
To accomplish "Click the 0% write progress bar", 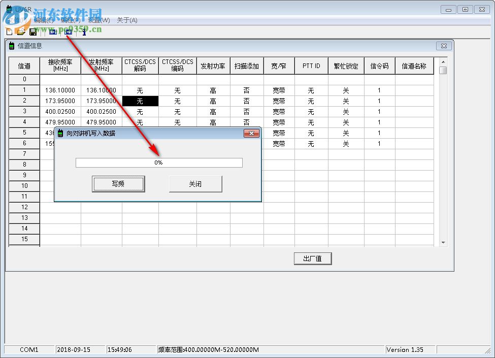I will (159, 162).
